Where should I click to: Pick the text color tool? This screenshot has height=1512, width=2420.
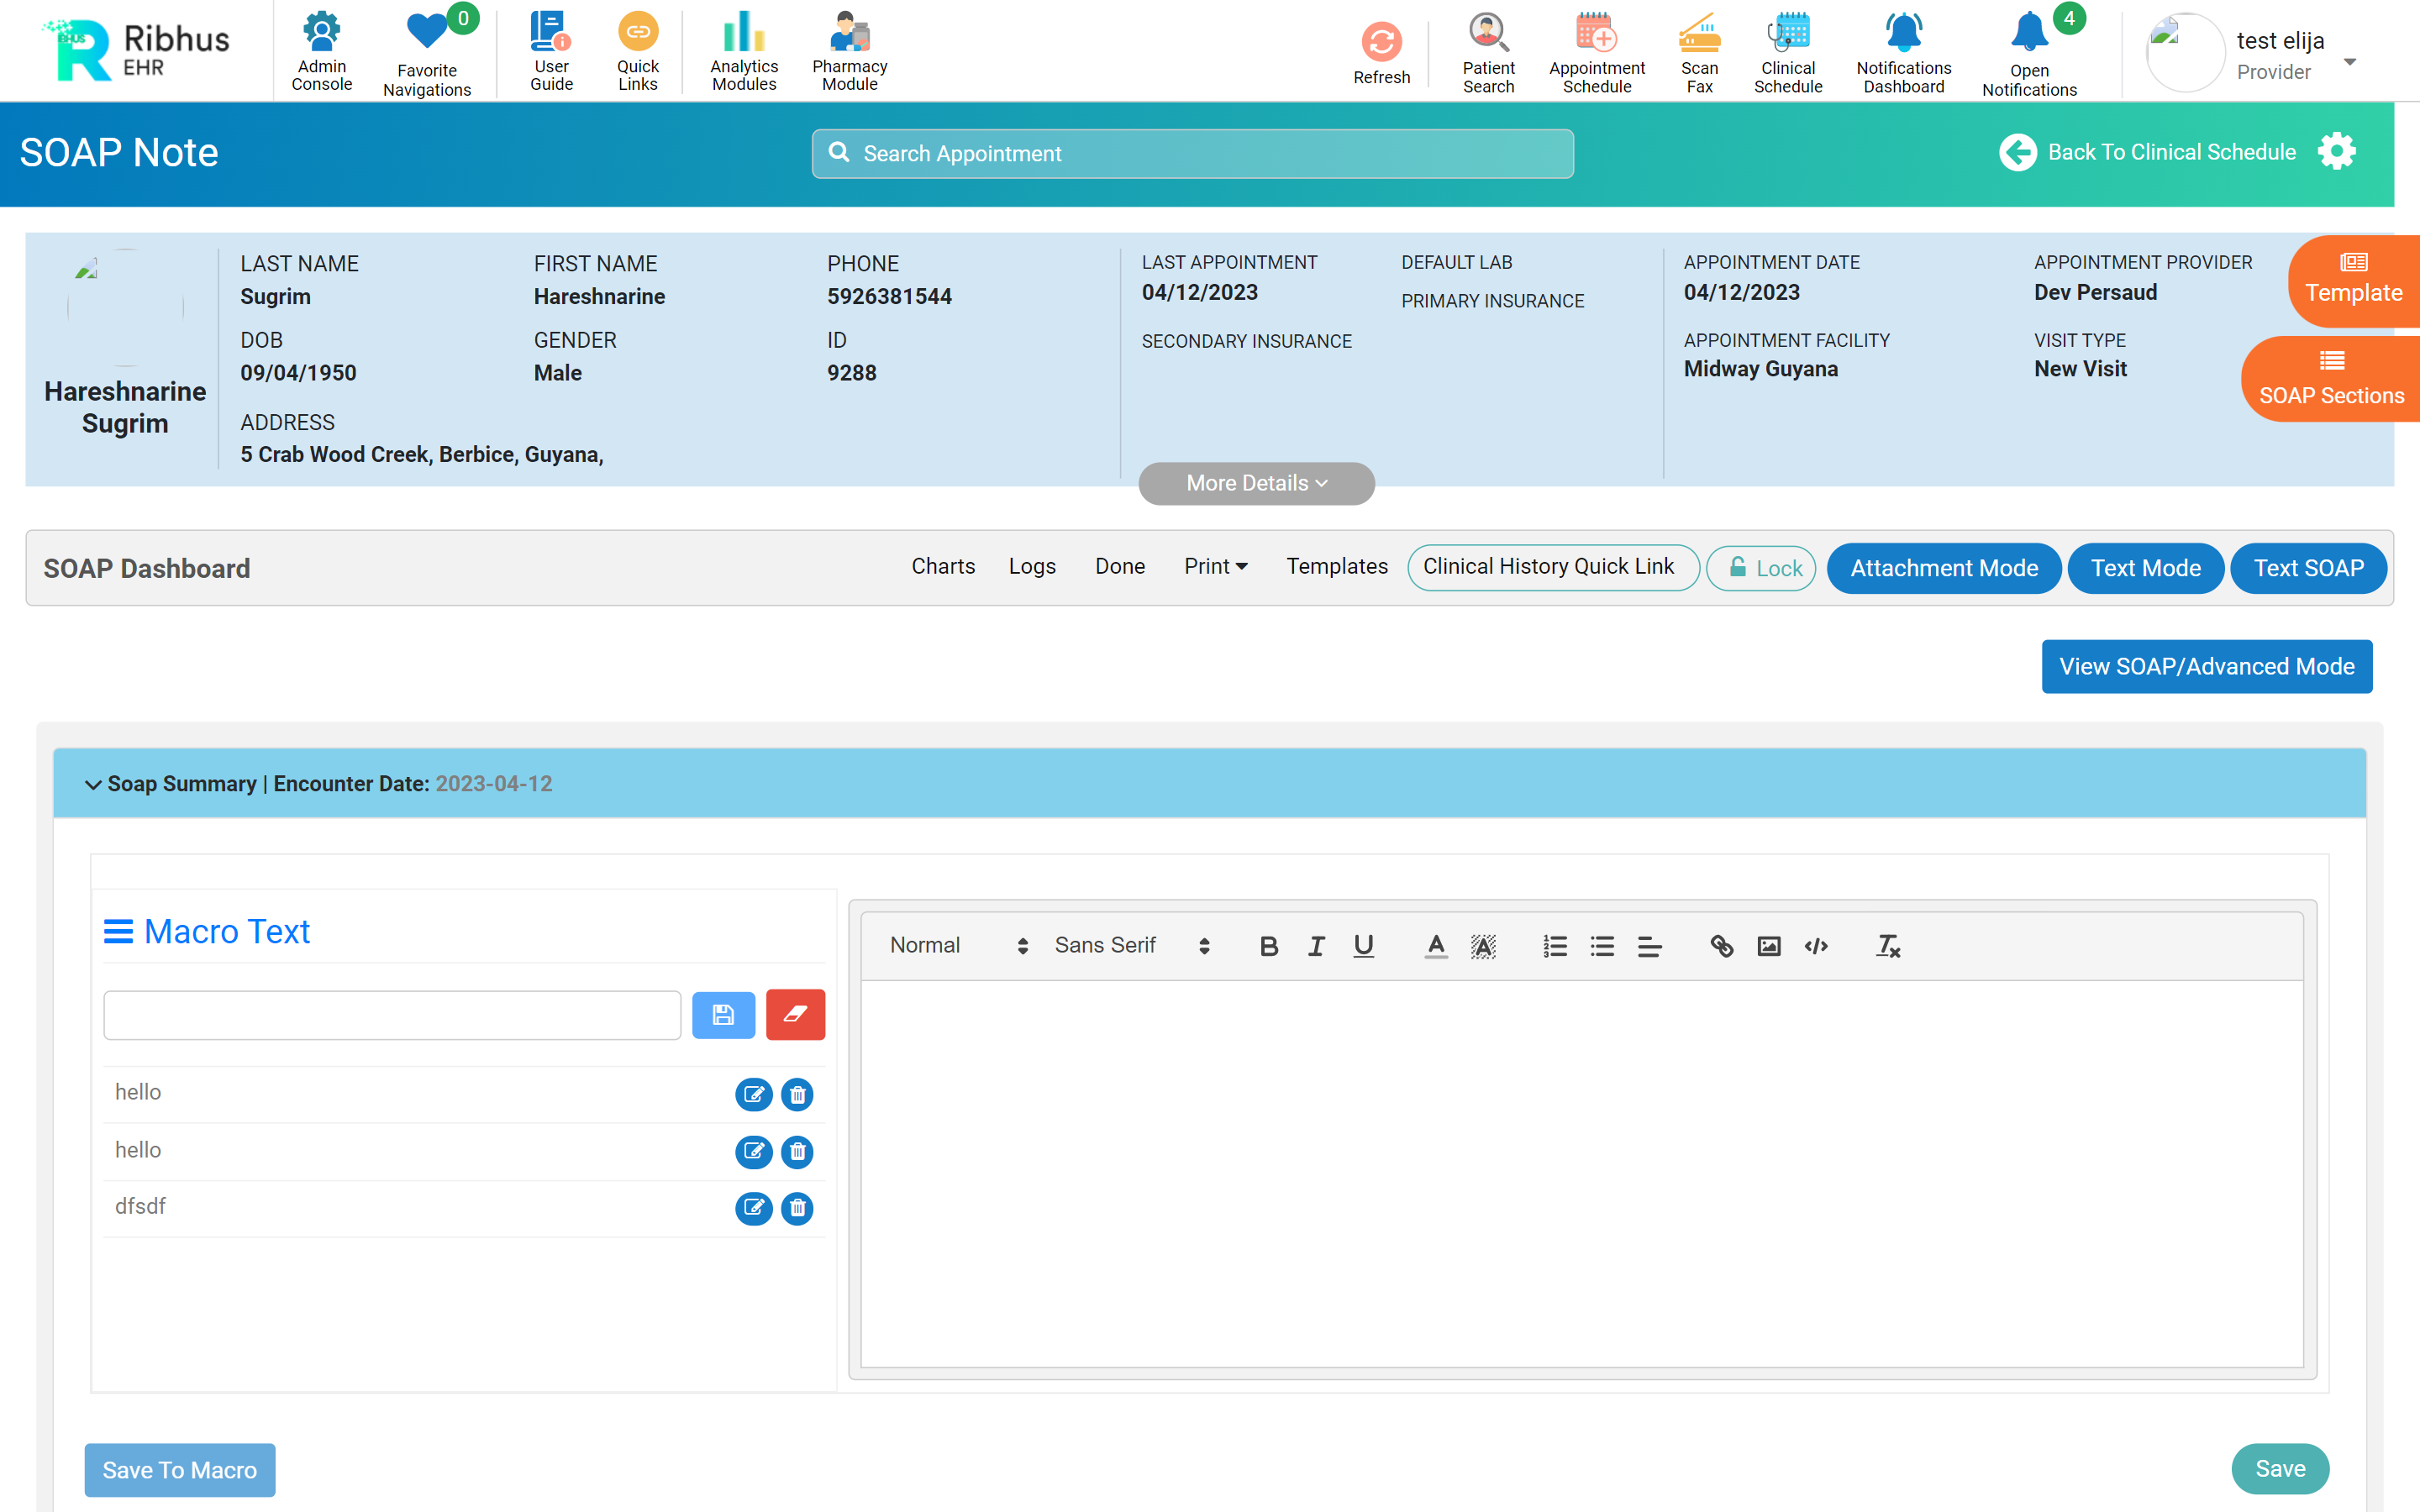pos(1435,945)
